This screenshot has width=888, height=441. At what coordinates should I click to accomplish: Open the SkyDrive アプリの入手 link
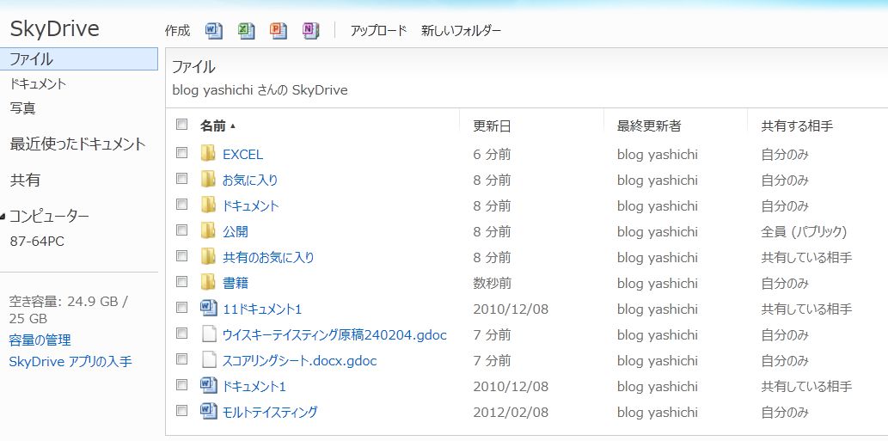pyautogui.click(x=70, y=362)
